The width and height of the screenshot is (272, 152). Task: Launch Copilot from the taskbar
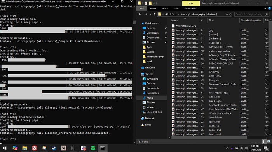tap(15, 148)
